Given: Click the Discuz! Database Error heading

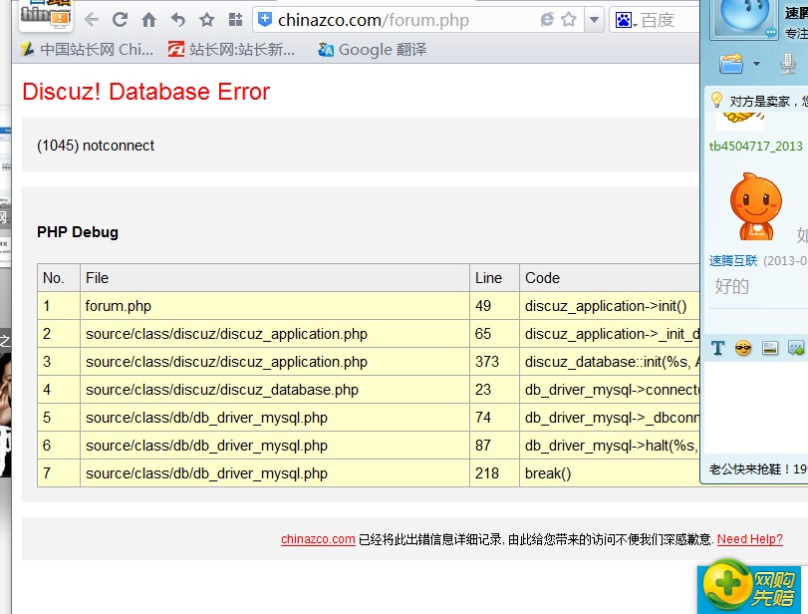Looking at the screenshot, I should (145, 92).
